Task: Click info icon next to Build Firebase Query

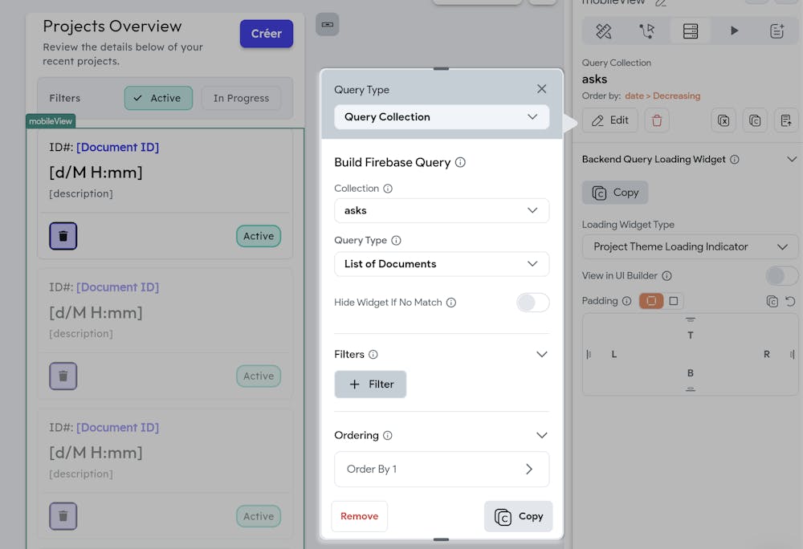Action: click(x=460, y=163)
